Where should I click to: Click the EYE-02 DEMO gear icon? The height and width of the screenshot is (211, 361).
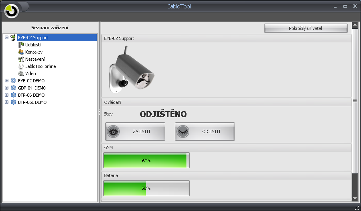pos(13,81)
